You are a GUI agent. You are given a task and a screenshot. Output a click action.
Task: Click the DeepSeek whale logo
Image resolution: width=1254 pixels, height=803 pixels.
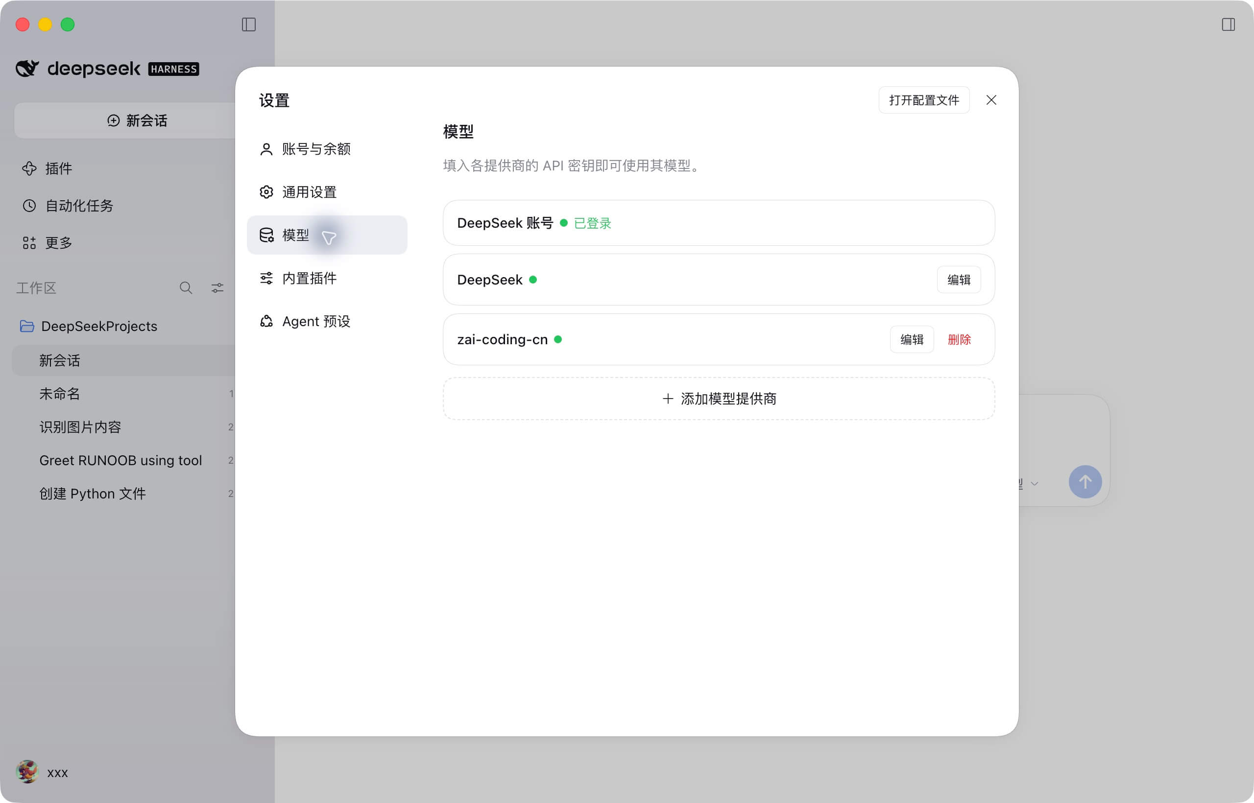click(27, 69)
